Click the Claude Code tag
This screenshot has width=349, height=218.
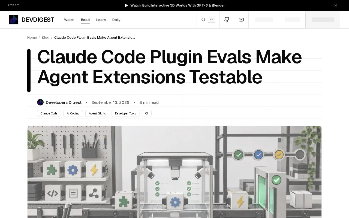49,113
